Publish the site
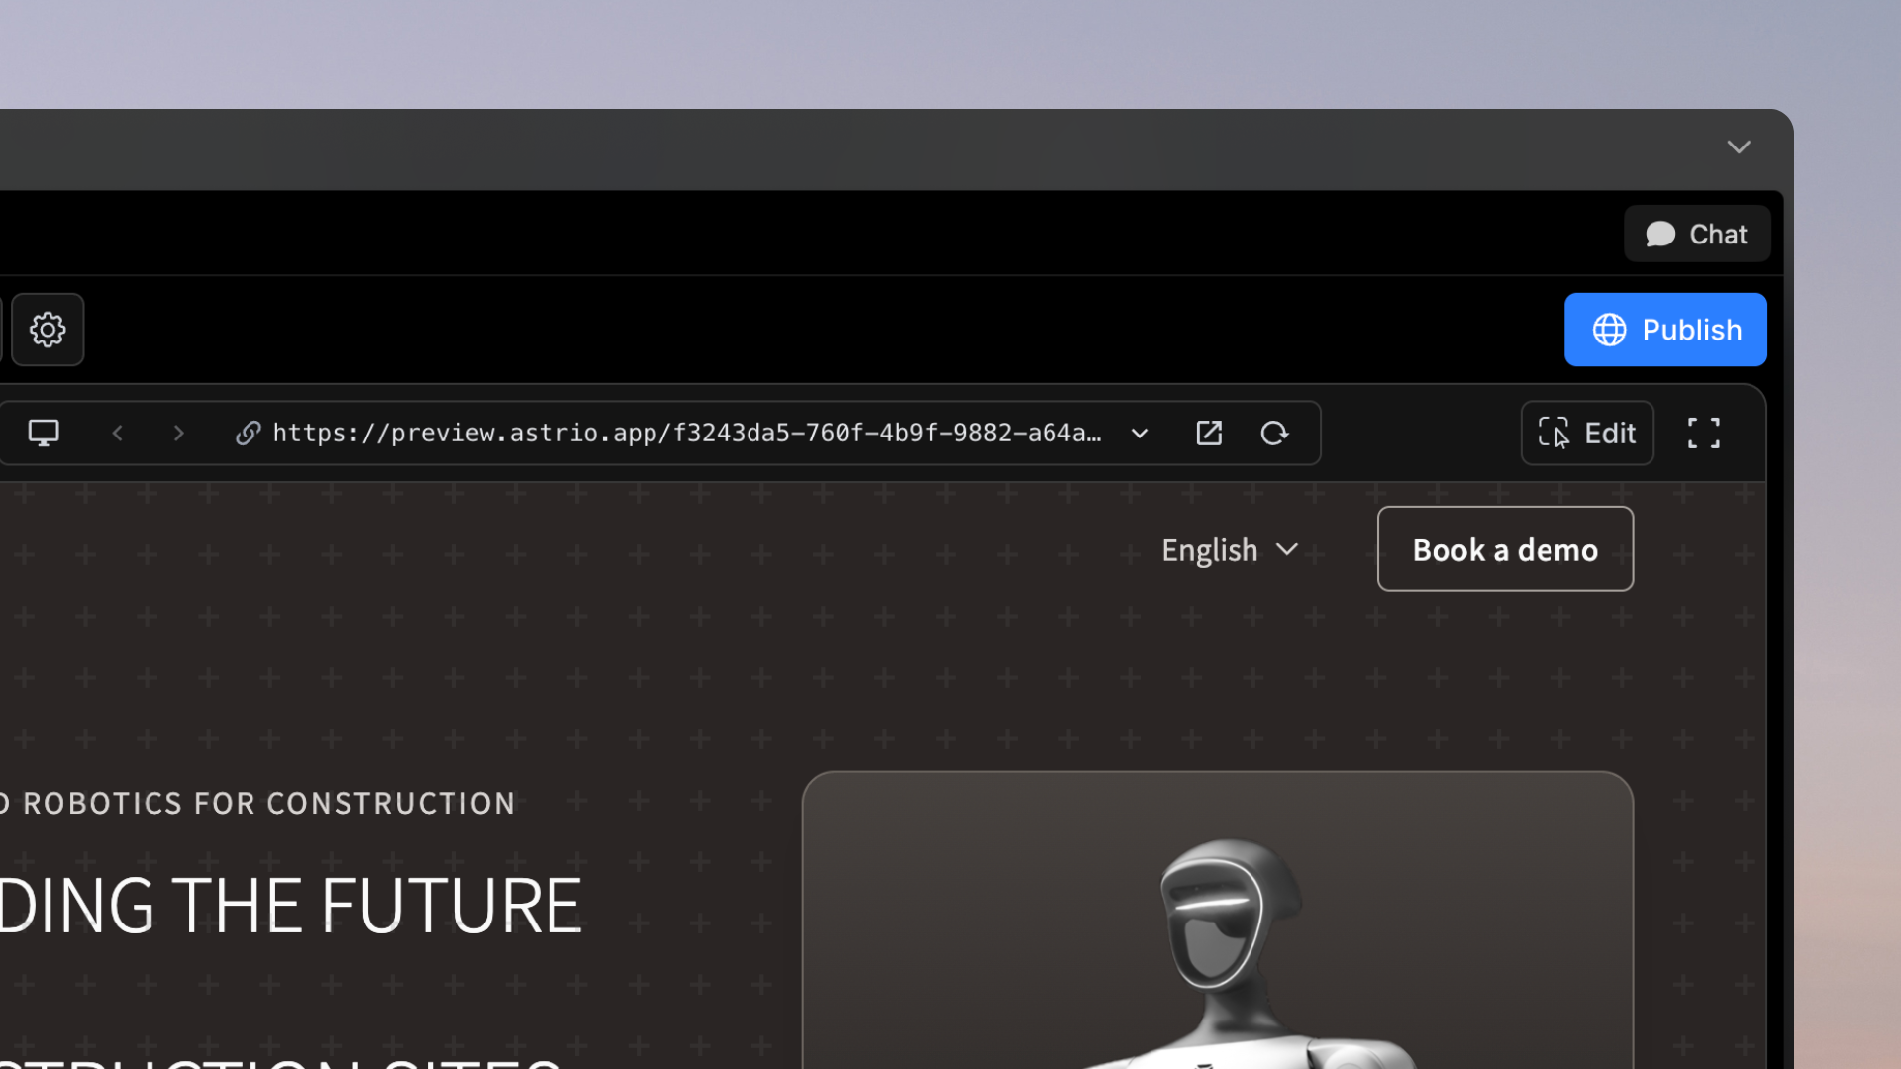Screen dimensions: 1901x1069 point(1665,330)
